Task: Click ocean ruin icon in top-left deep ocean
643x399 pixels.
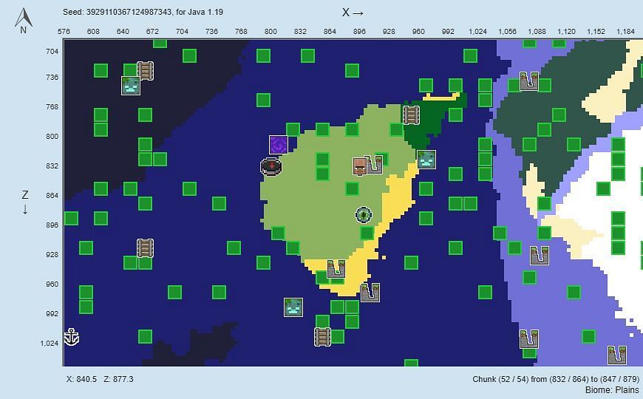Action: pyautogui.click(x=131, y=85)
